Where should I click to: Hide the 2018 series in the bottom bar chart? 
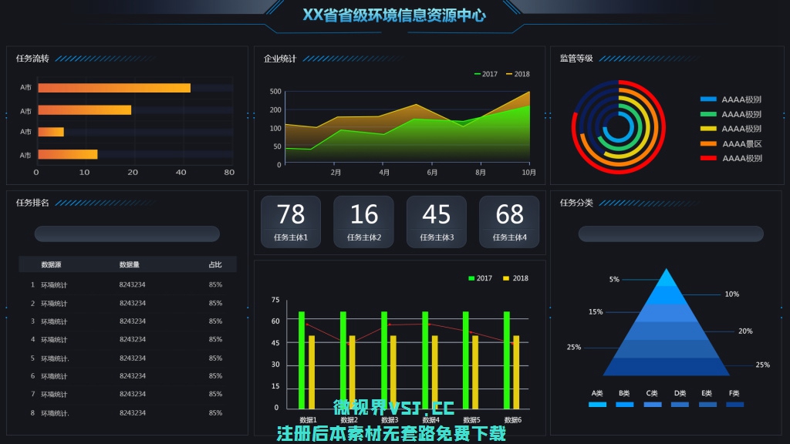click(516, 278)
